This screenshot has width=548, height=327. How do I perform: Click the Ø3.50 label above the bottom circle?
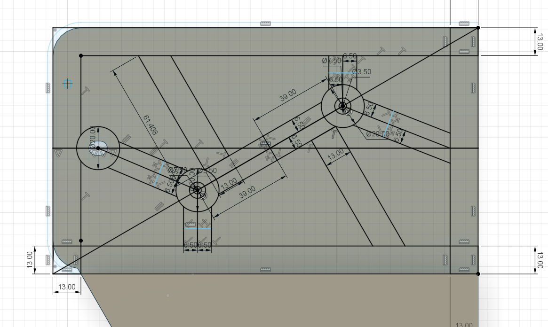pyautogui.click(x=207, y=171)
